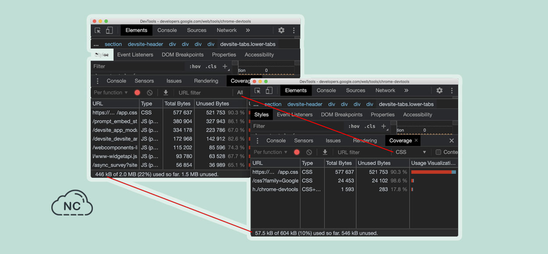This screenshot has height=254, width=548.
Task: Click css?family=Google usage bar in front window
Action: point(413,180)
